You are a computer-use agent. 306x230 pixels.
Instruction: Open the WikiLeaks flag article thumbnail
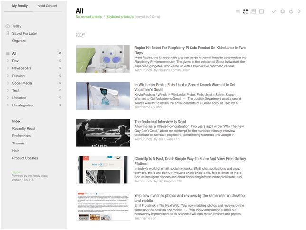click(x=103, y=96)
